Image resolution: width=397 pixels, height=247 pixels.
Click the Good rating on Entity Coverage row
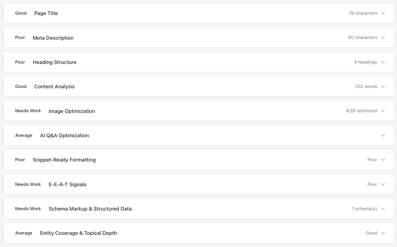pyautogui.click(x=371, y=233)
